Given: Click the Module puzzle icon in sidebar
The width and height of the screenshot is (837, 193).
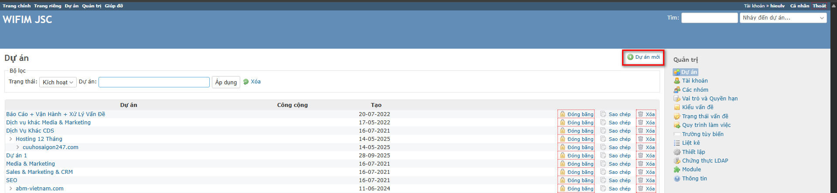Looking at the screenshot, I should (x=677, y=170).
